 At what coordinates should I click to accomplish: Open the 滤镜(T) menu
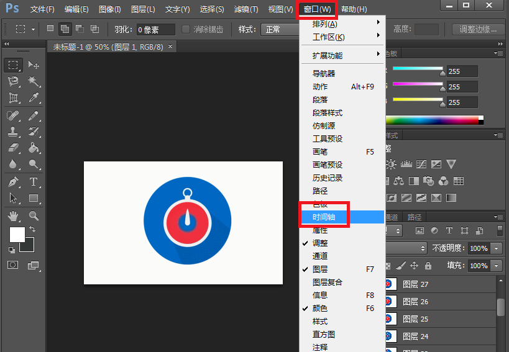pyautogui.click(x=246, y=9)
